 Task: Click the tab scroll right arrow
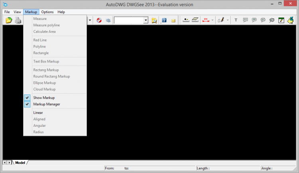point(9,163)
